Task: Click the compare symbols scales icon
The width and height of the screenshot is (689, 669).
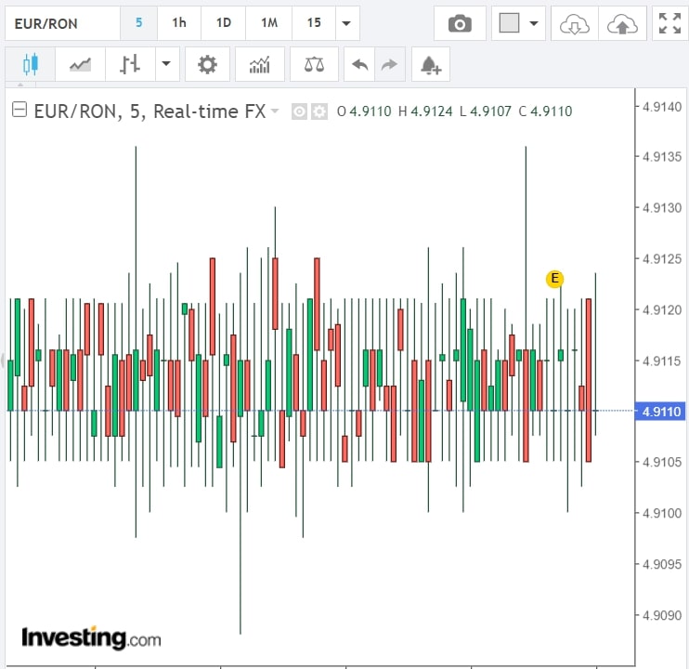Action: tap(314, 64)
